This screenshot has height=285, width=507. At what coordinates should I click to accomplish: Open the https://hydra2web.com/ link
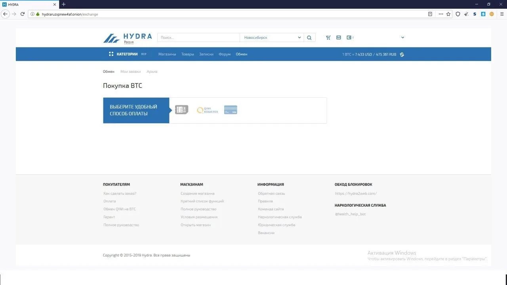(356, 194)
